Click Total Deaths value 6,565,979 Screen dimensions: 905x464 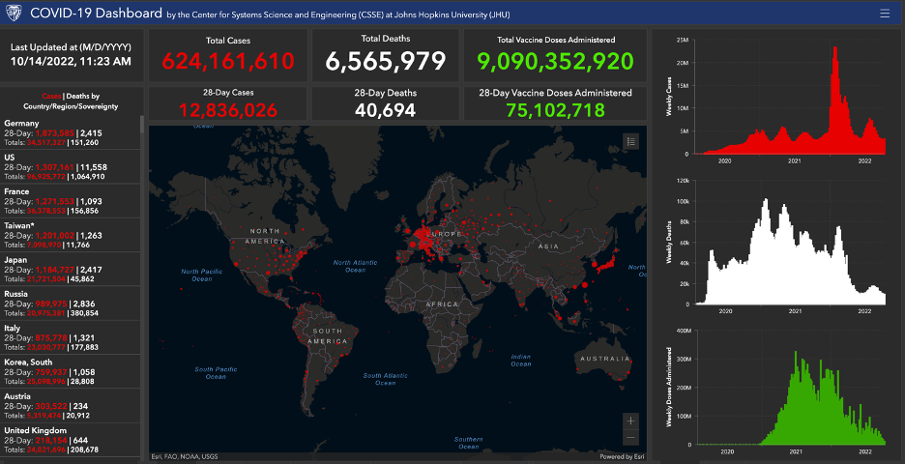(x=386, y=61)
